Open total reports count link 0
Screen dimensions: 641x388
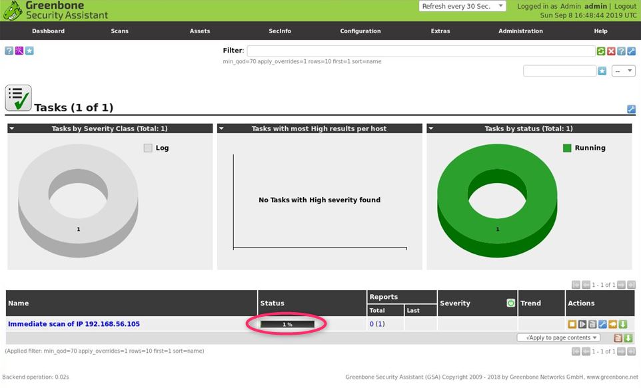[372, 324]
